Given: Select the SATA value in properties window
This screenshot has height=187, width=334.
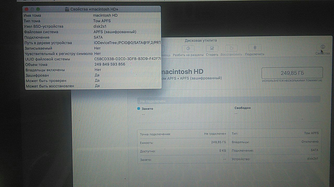Looking at the screenshot, I should (98, 37).
